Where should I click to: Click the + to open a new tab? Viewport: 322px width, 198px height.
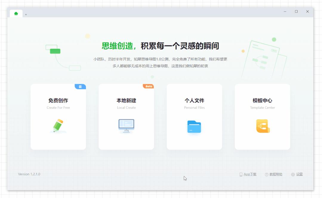[x=26, y=14]
